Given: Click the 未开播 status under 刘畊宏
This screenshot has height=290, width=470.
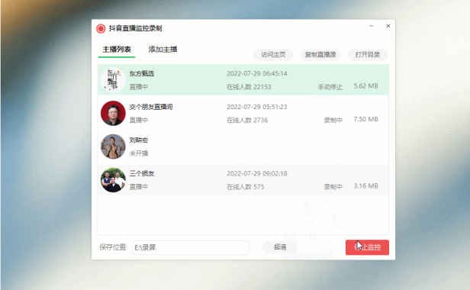Looking at the screenshot, I should click(x=139, y=153).
